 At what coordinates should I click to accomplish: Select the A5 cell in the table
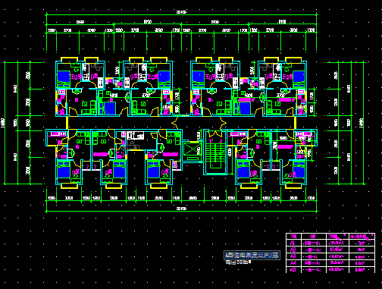coord(293,270)
